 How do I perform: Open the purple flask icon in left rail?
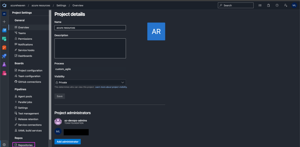tap(4, 65)
